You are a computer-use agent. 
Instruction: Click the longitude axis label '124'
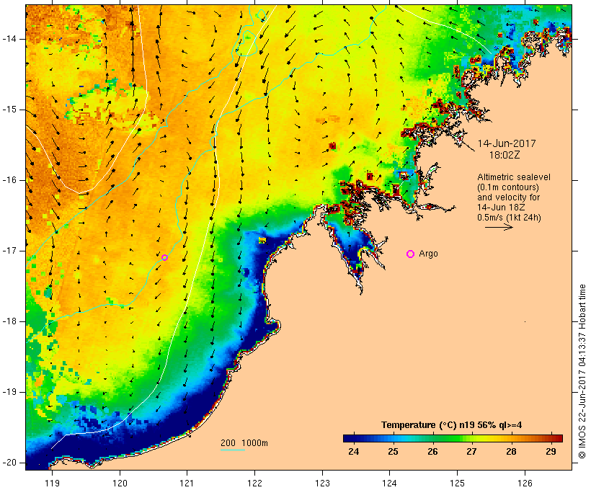[x=390, y=484]
